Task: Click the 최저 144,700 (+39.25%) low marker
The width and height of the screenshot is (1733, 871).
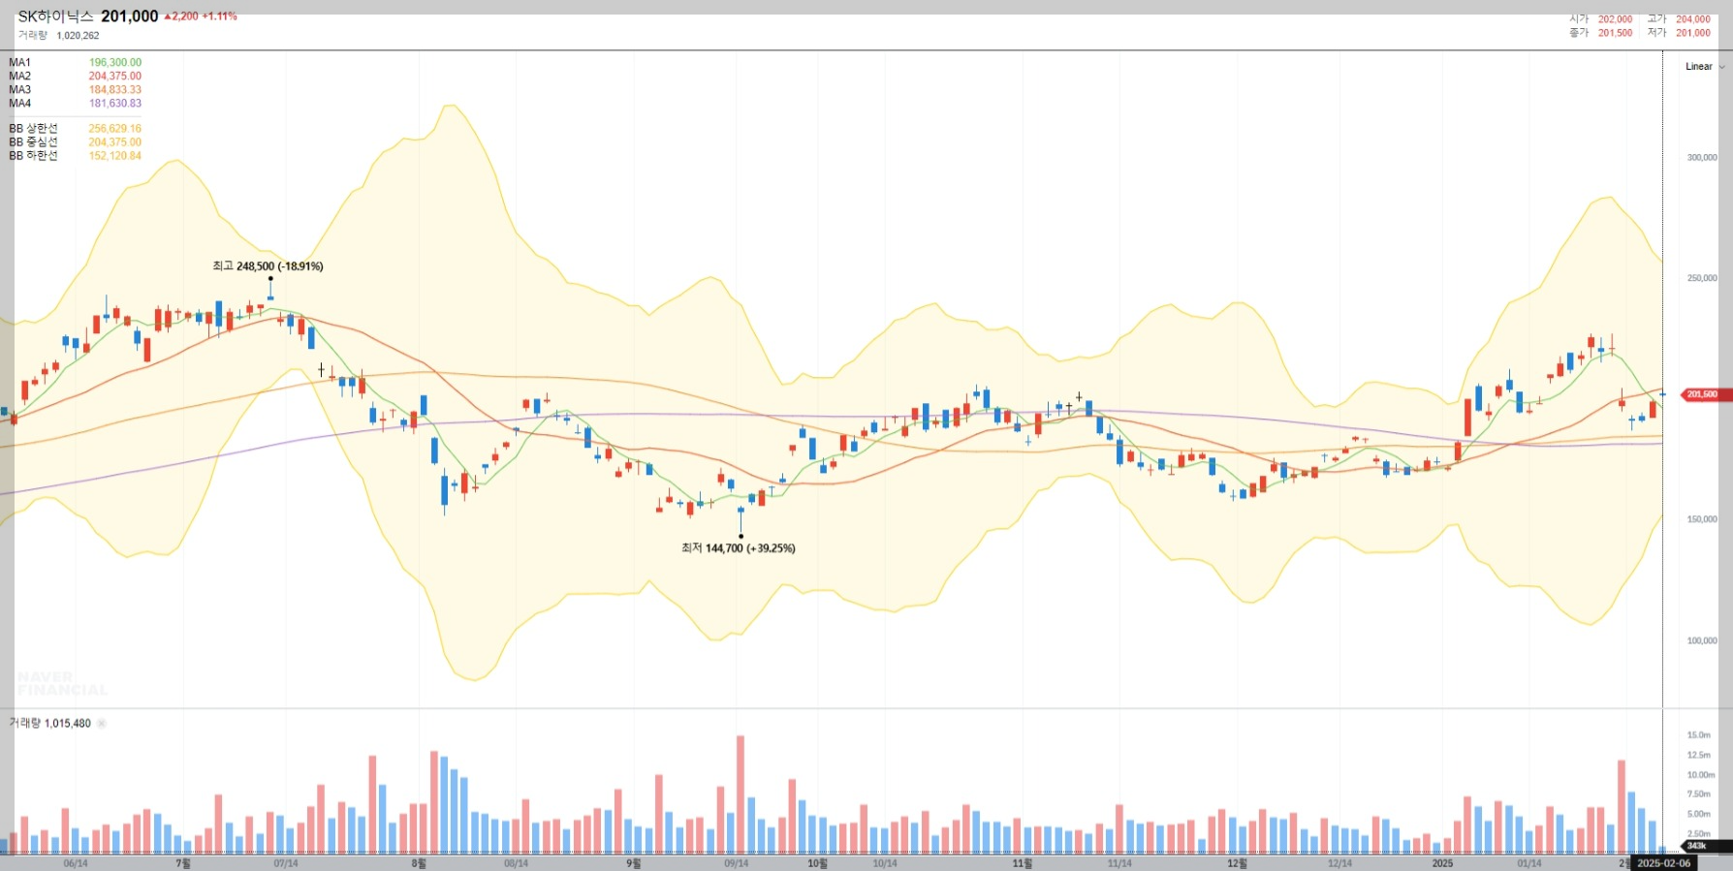Action: pos(739,548)
